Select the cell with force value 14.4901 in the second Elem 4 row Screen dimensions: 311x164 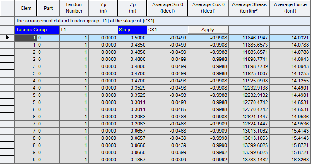pos(290,88)
